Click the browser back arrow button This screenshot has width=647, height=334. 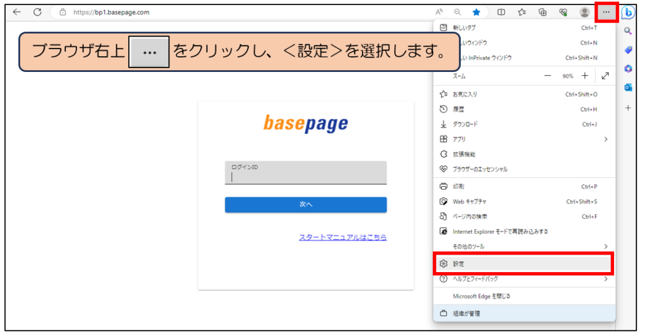coord(17,12)
